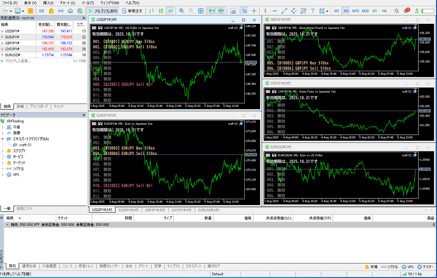Toggle アルゴリズム取引 algo trading button
Screen dimensions: 437x278
[103, 11]
